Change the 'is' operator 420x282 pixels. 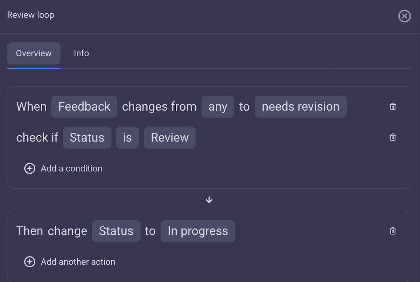pos(127,137)
